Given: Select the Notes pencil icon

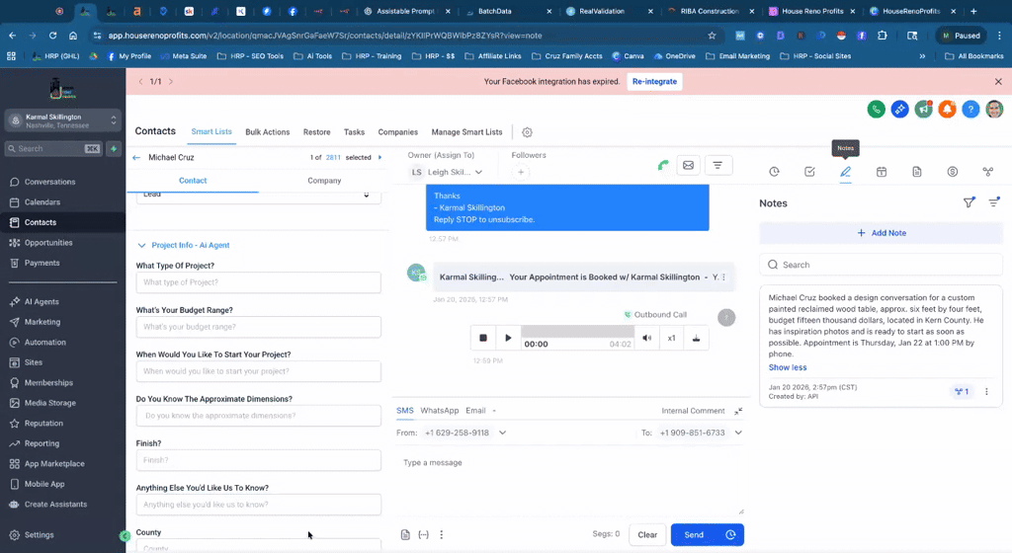Looking at the screenshot, I should tap(845, 172).
